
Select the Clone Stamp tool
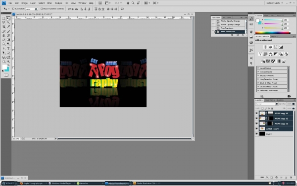3,36
